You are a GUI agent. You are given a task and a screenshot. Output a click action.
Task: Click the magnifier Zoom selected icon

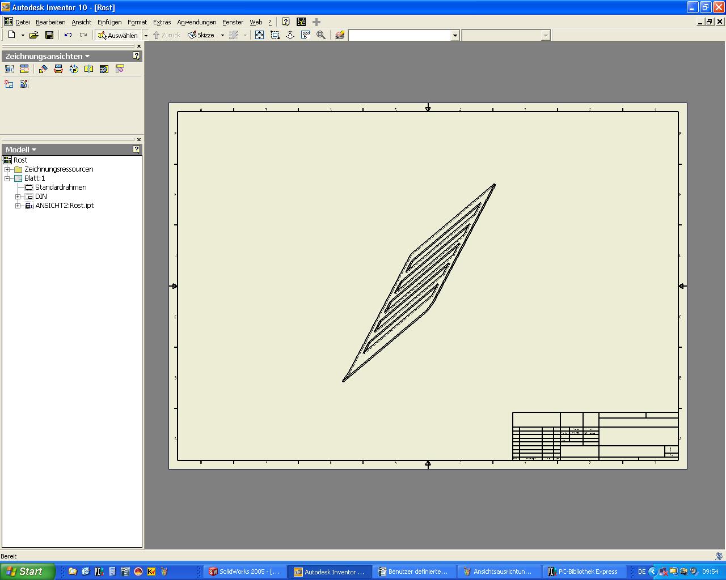coord(321,35)
